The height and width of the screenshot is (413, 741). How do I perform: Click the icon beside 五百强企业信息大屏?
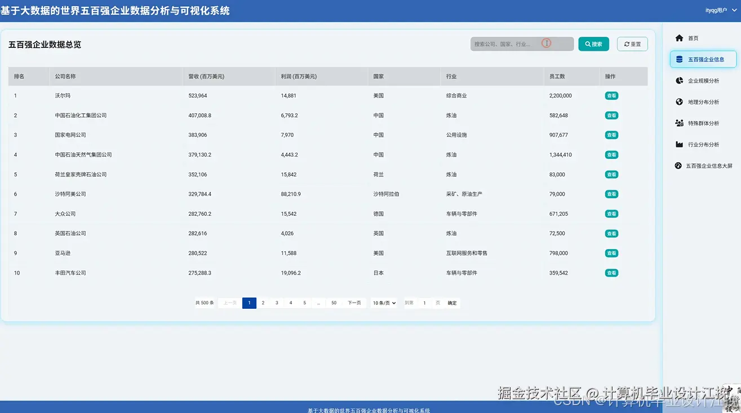pos(678,166)
